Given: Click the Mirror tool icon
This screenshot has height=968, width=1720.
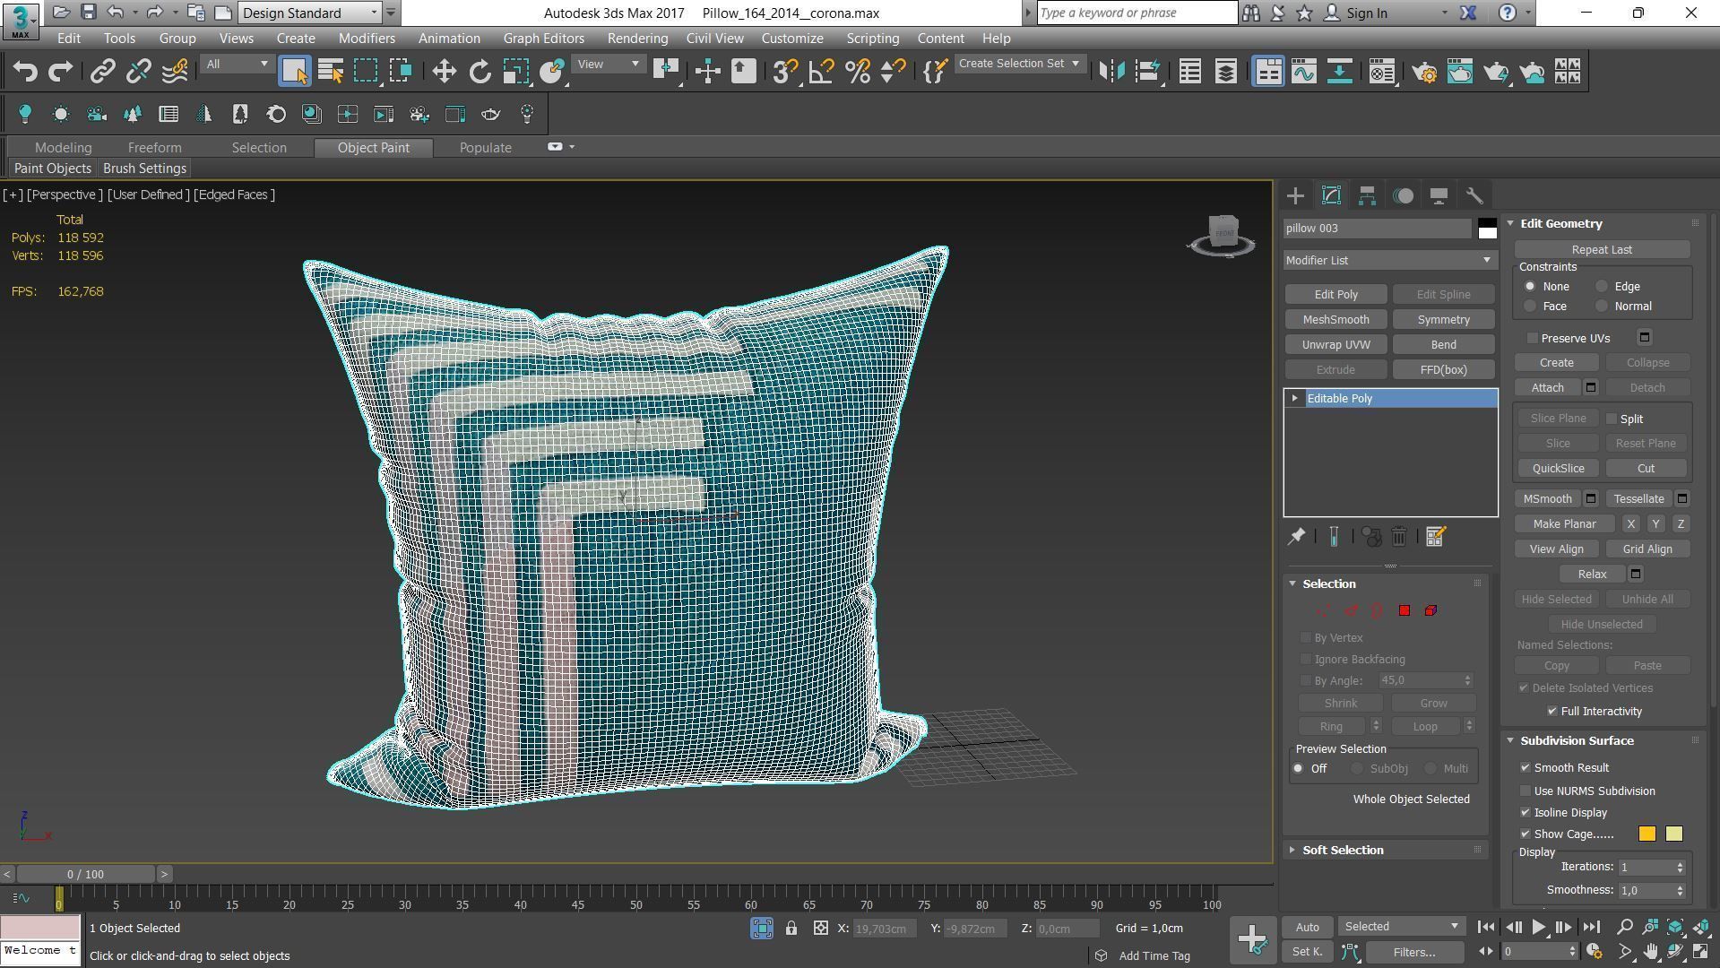Looking at the screenshot, I should (1111, 72).
